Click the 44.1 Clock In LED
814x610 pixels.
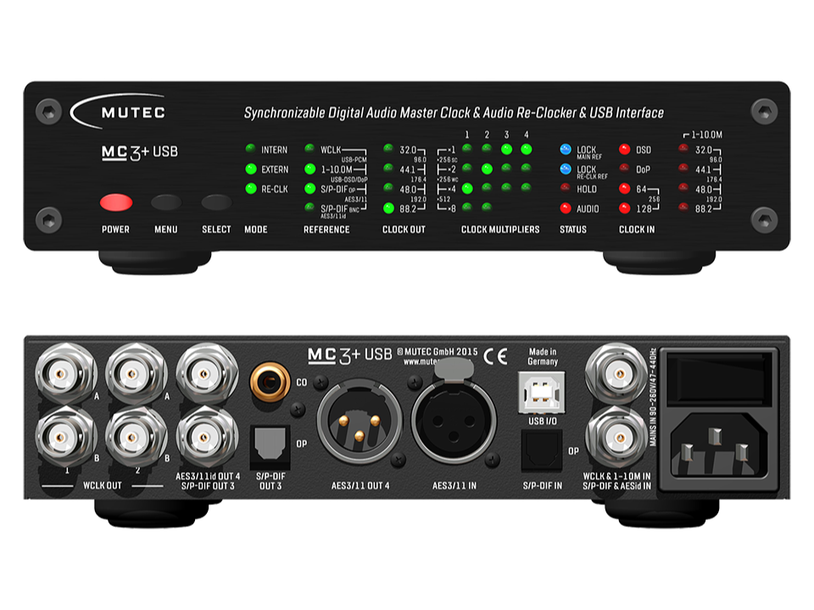pyautogui.click(x=683, y=169)
